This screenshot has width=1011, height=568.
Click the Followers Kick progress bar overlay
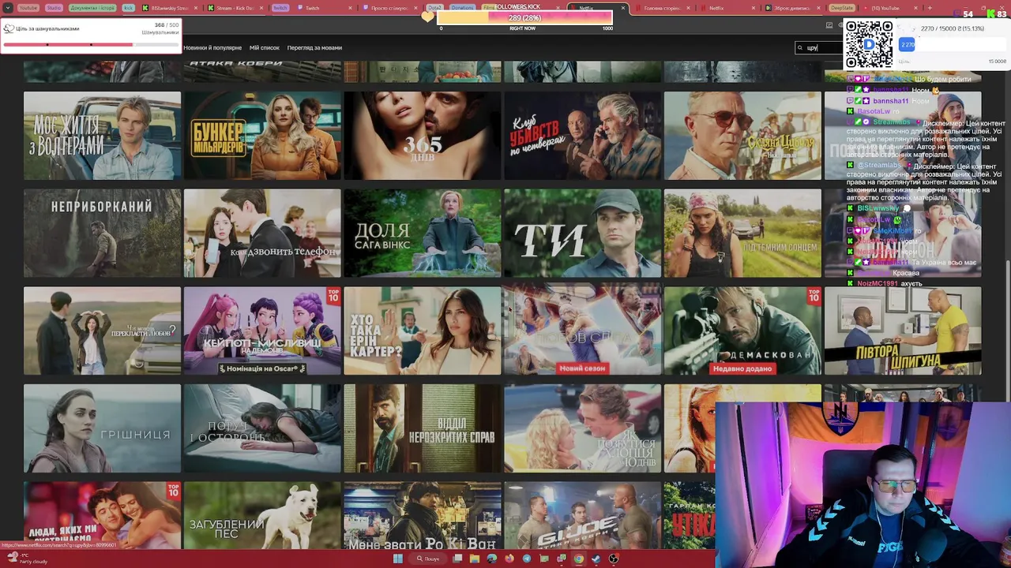(525, 17)
